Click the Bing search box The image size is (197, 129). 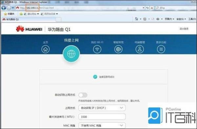pos(176,8)
